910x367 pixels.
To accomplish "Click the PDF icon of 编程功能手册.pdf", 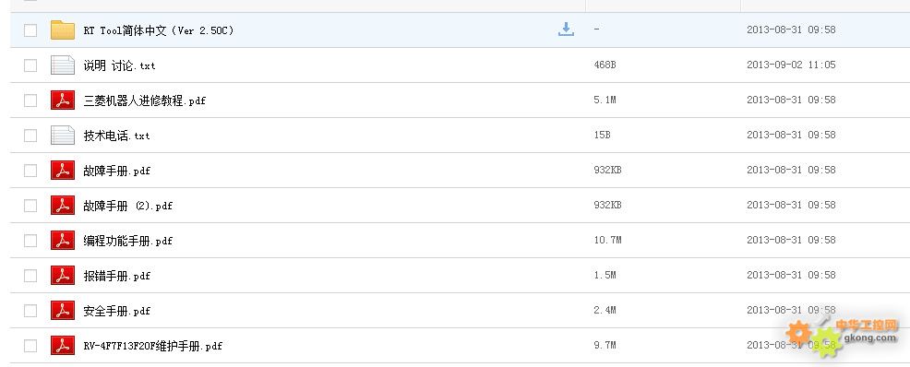I will point(63,240).
